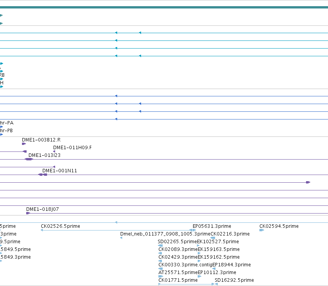Click the left arrowhead of the CK02526.5prime span
The image size is (328, 286).
42,230
